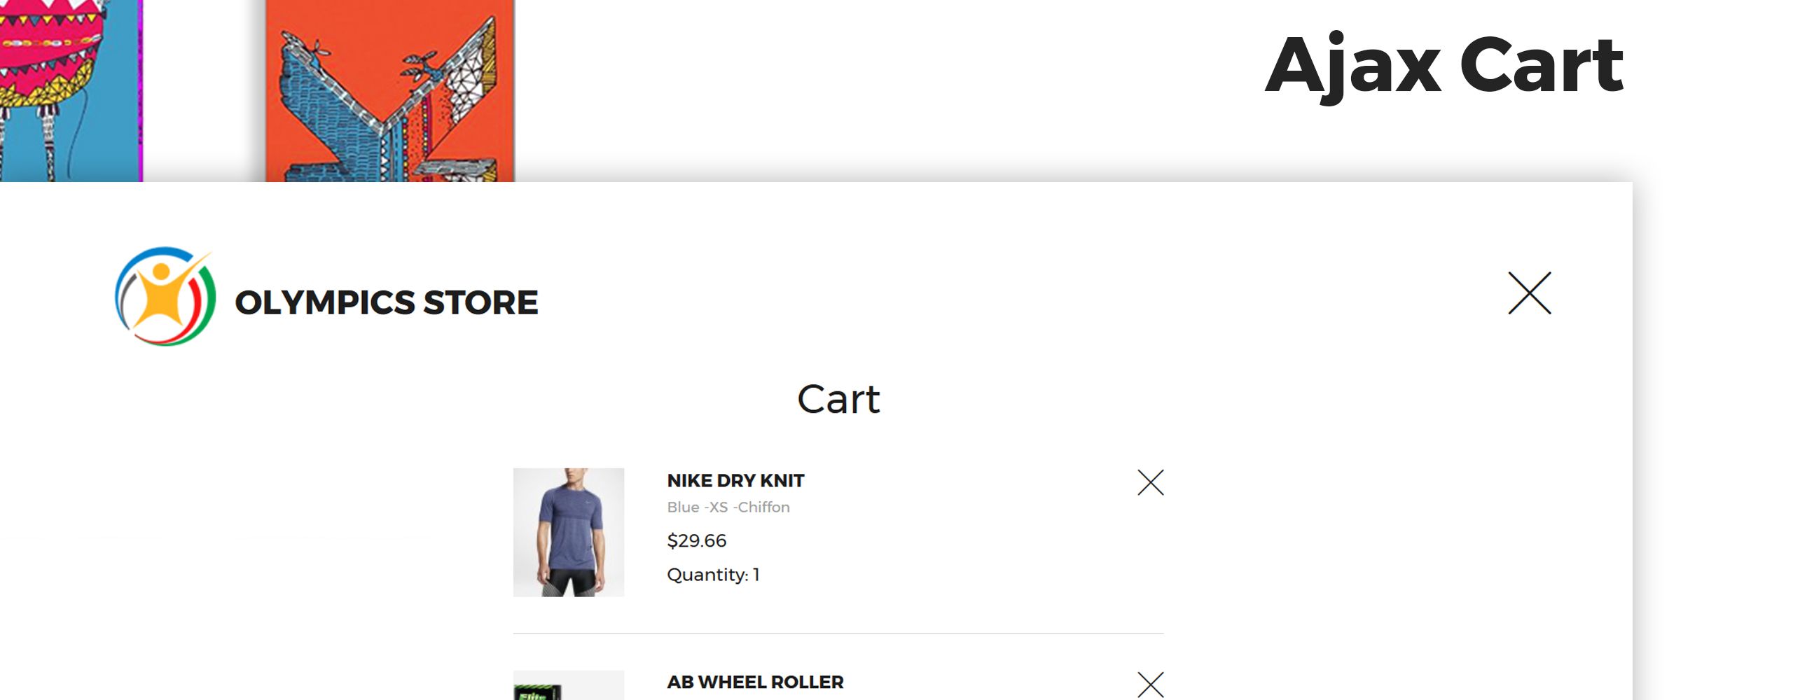1793x700 pixels.
Task: Select the orange letter artwork image
Action: [389, 91]
